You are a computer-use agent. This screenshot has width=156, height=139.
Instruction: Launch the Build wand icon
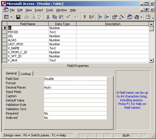pos(121,17)
